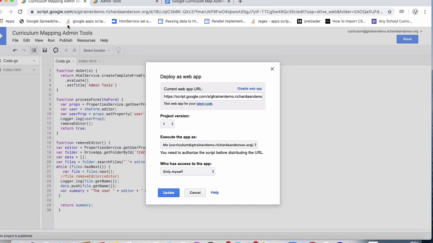Open current project's triggers clock icon
Image resolution: width=433 pixels, height=243 pixels.
pyautogui.click(x=56, y=50)
